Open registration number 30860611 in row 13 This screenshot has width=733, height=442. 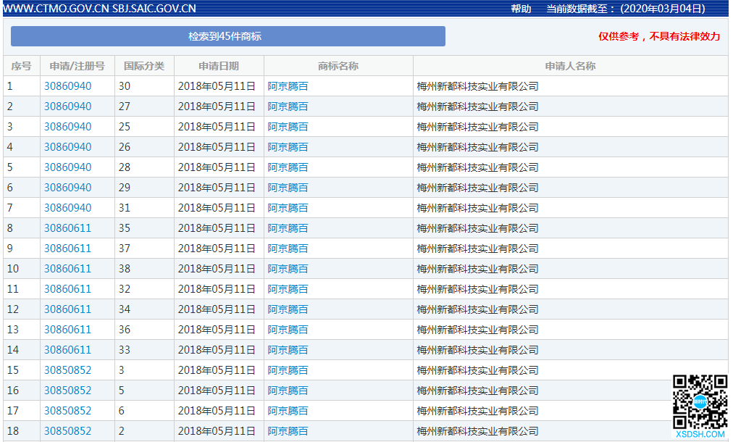pos(68,330)
